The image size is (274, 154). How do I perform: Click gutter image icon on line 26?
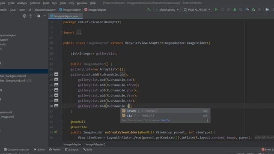click(56, 85)
